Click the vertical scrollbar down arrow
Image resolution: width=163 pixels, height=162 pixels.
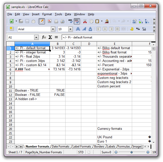point(154,142)
